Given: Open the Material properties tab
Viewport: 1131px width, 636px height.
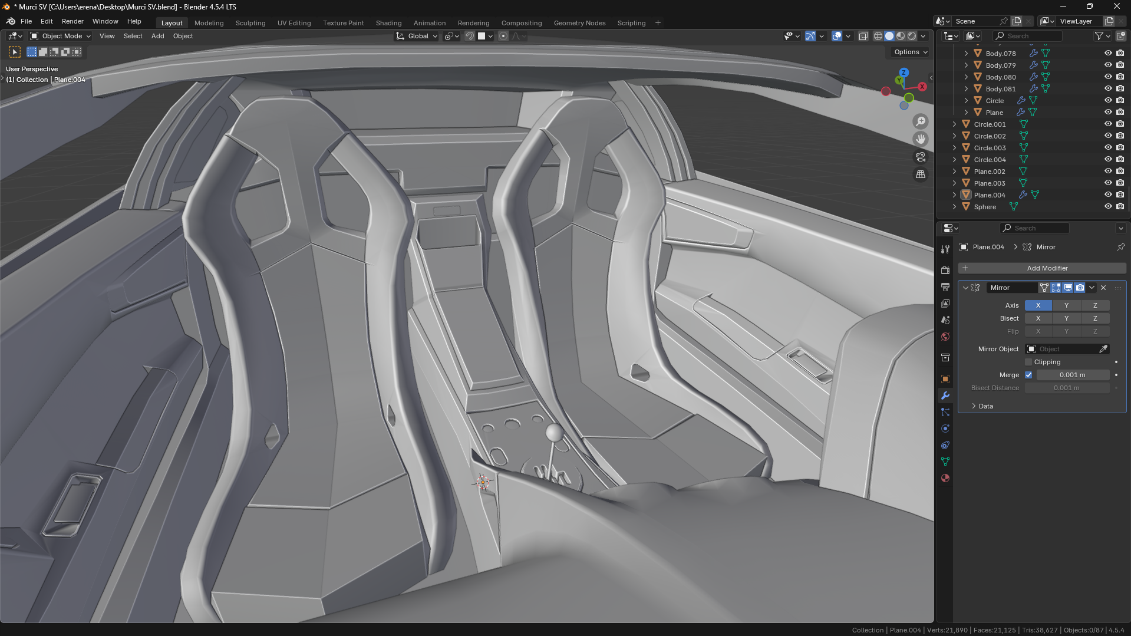Looking at the screenshot, I should (945, 478).
